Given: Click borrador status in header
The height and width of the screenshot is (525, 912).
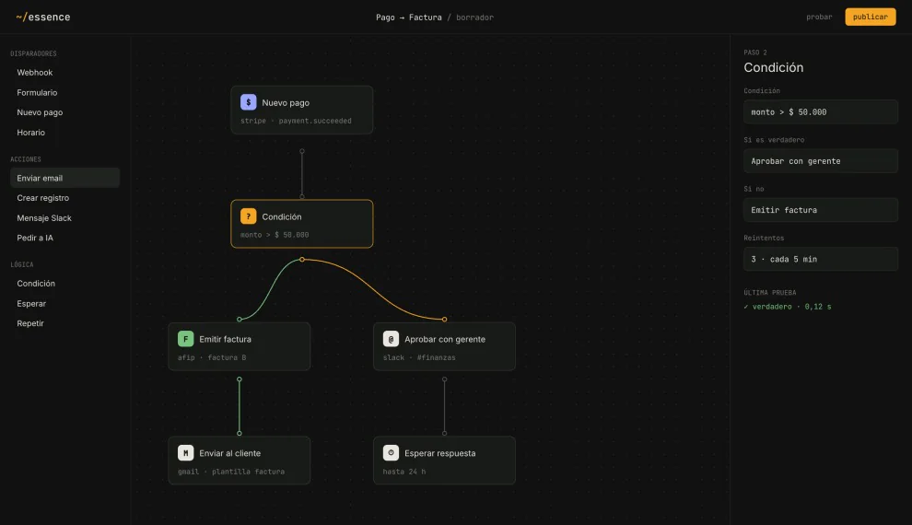Looking at the screenshot, I should click(x=474, y=17).
